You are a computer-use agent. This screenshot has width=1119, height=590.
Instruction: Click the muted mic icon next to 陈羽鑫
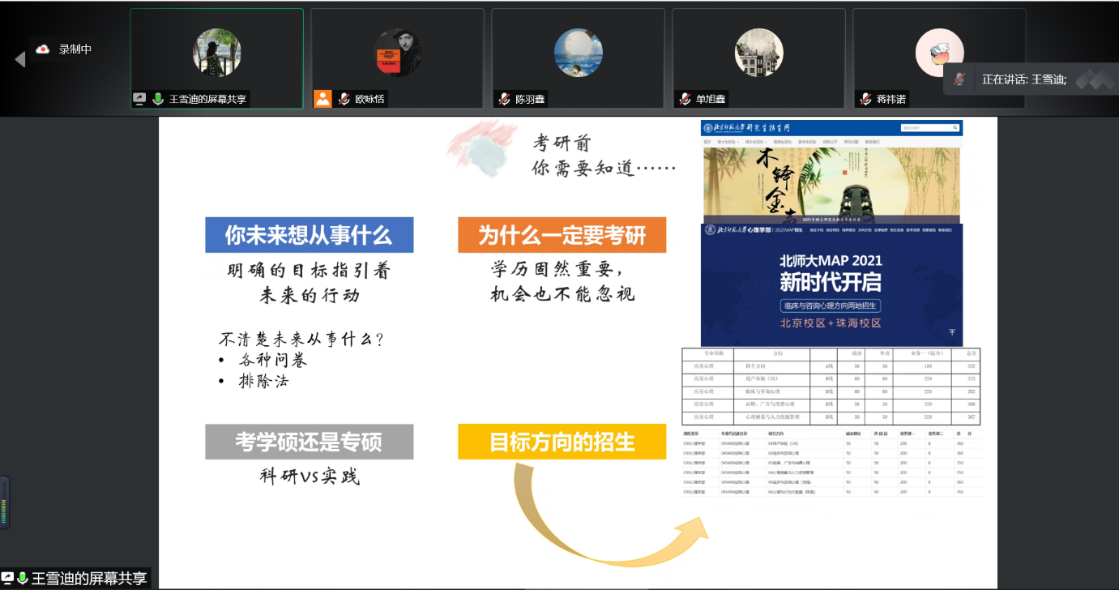pyautogui.click(x=504, y=99)
